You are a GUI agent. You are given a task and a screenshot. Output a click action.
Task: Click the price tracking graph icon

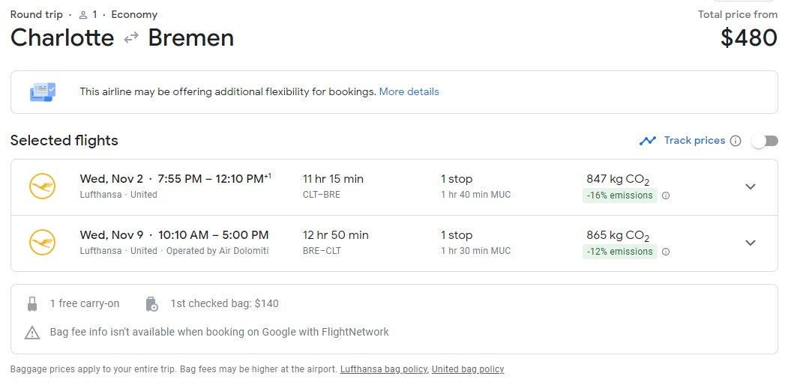[x=648, y=141]
